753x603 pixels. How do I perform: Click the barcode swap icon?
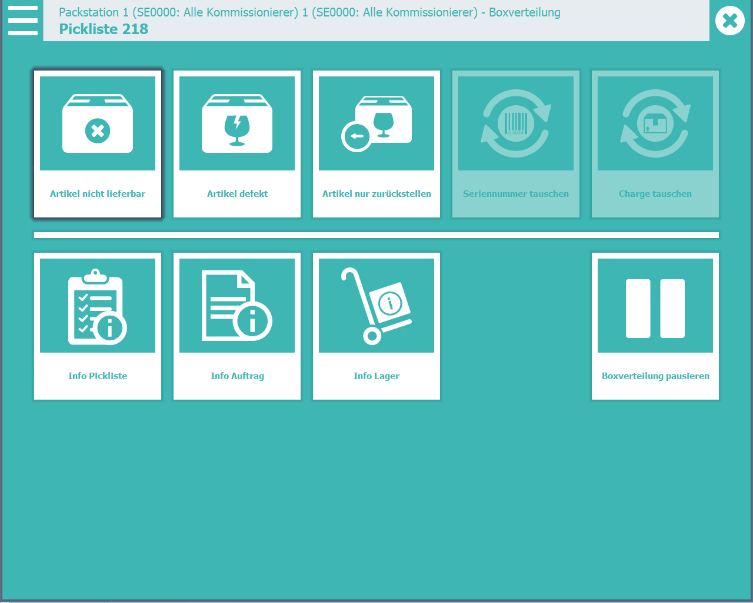[516, 123]
